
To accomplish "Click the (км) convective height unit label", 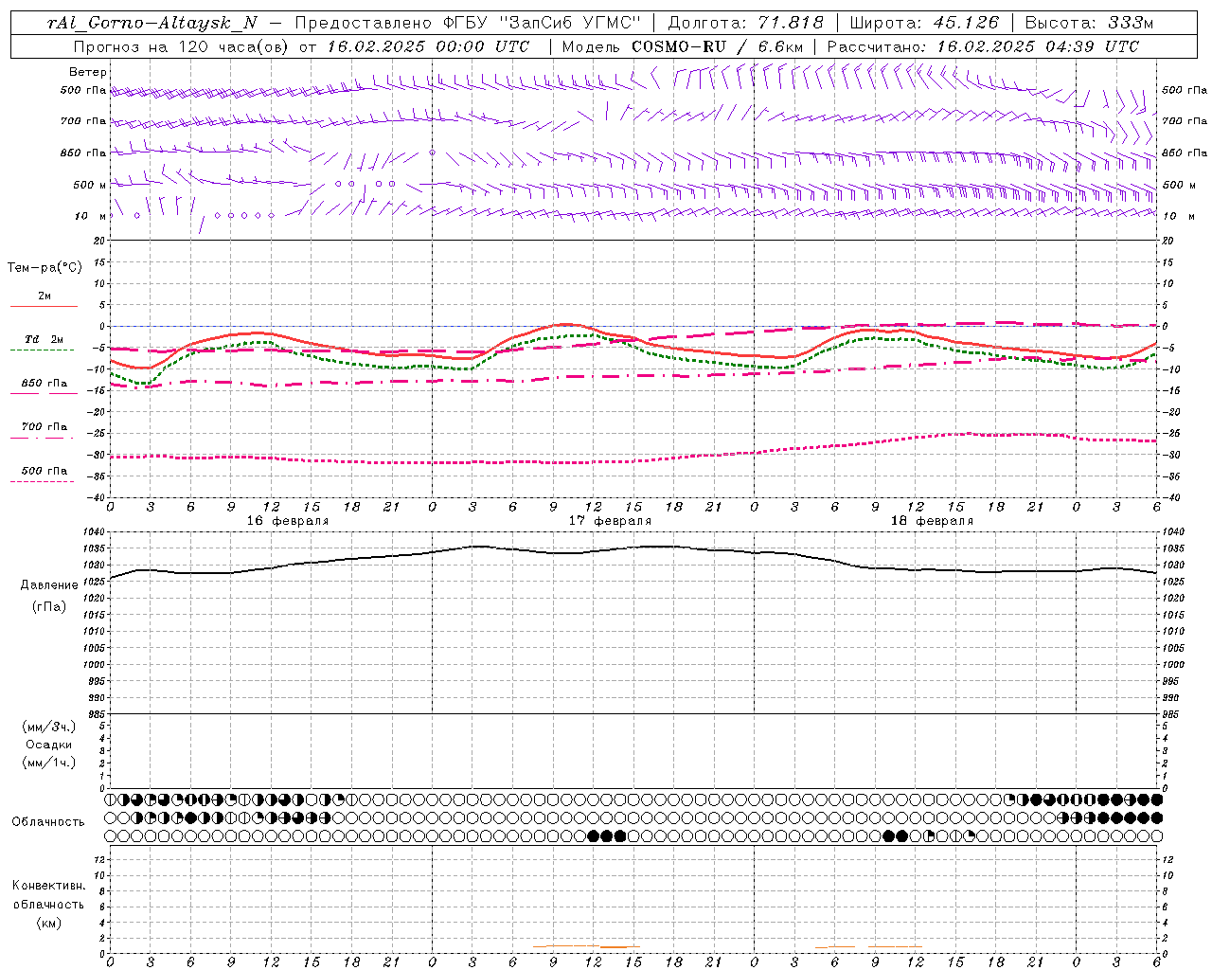I will point(49,922).
